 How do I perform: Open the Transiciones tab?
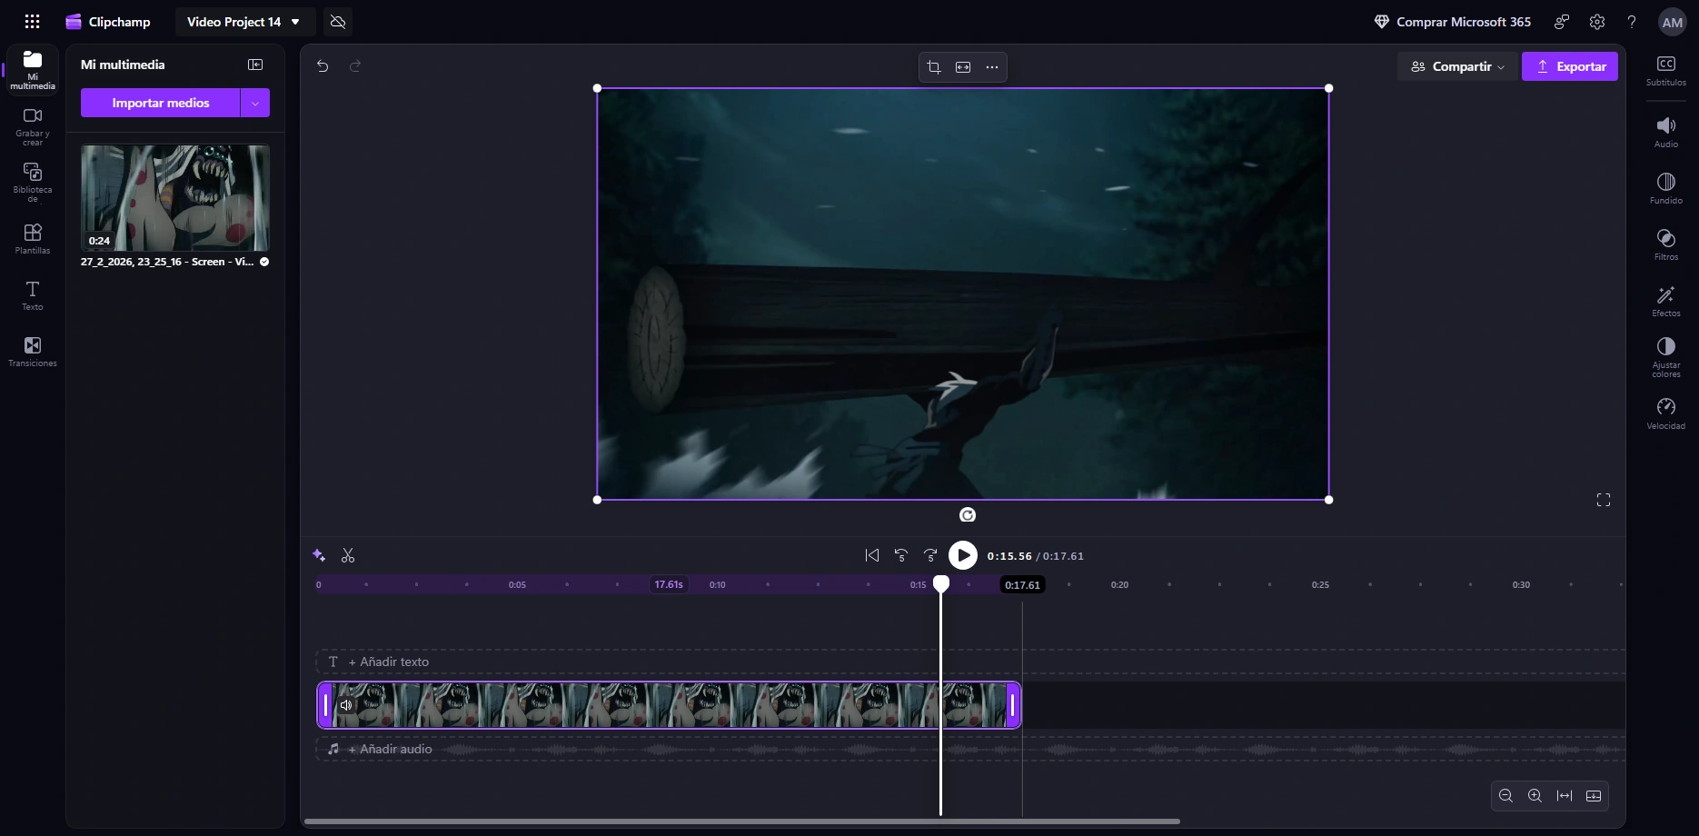33,352
